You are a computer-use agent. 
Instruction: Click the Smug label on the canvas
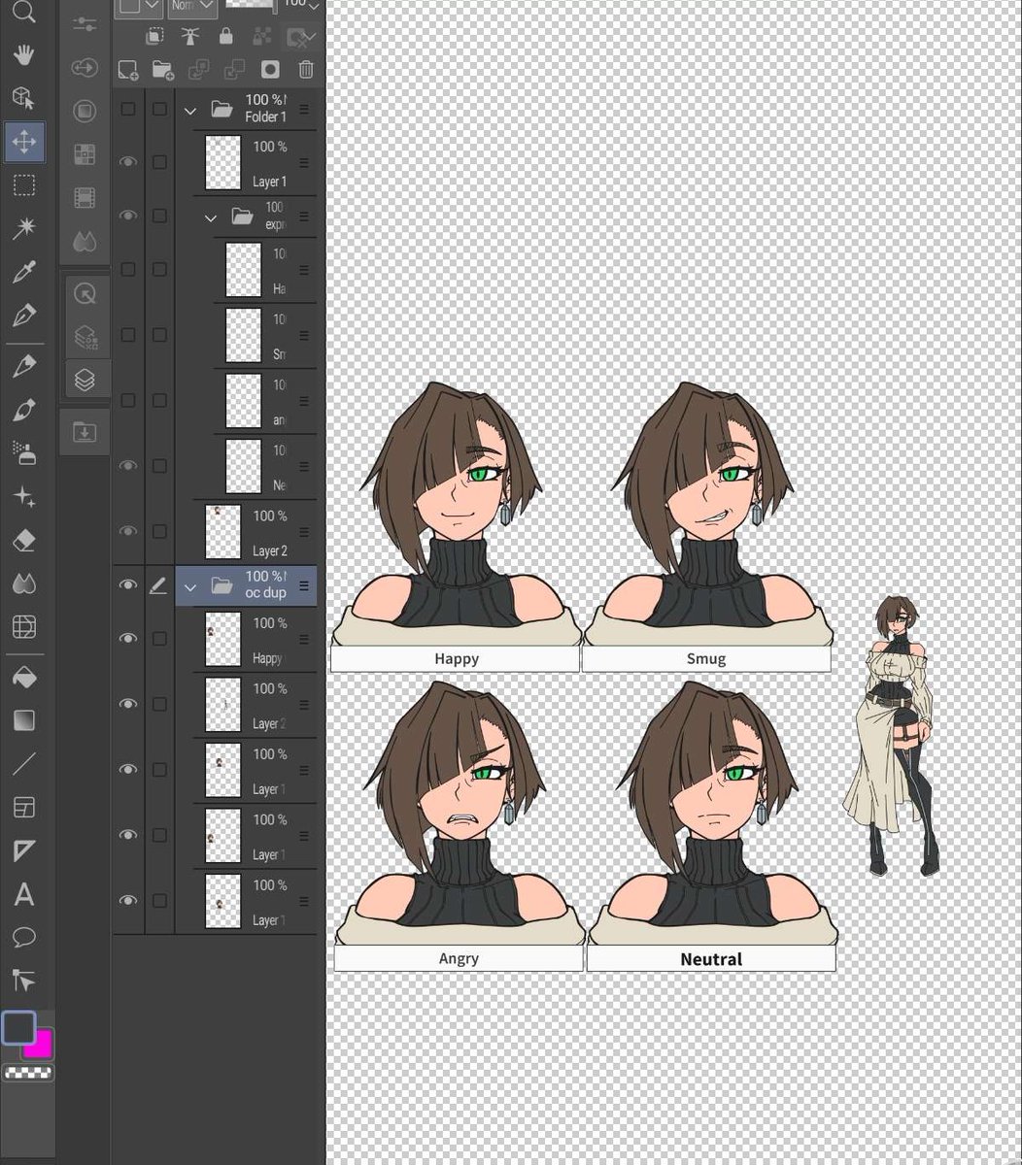tap(706, 659)
